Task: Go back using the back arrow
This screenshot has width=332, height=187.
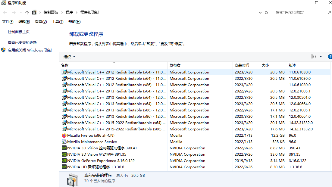Action: [x=5, y=13]
